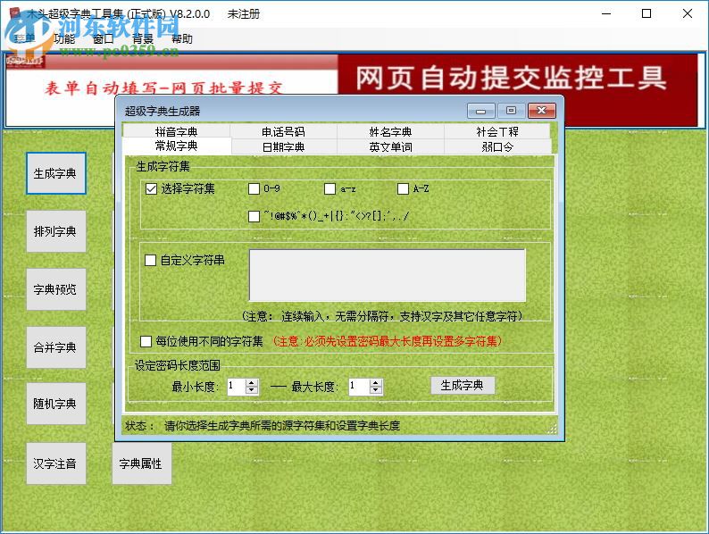Click the 表单自动填写 banner text
The width and height of the screenshot is (709, 534).
[163, 88]
